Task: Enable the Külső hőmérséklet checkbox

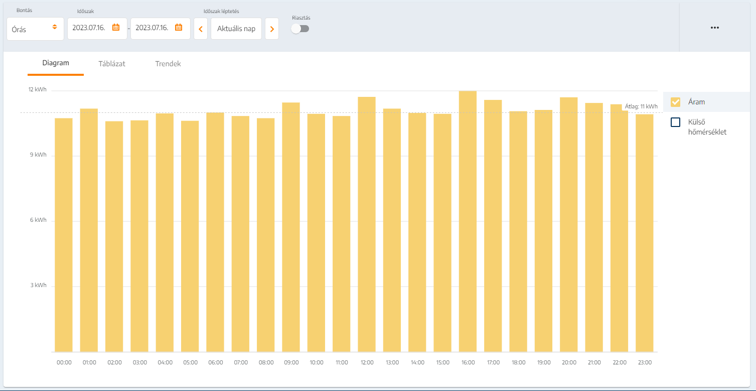Action: (x=675, y=122)
